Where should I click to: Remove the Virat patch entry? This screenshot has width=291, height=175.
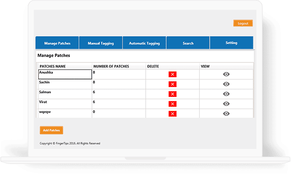click(x=173, y=104)
